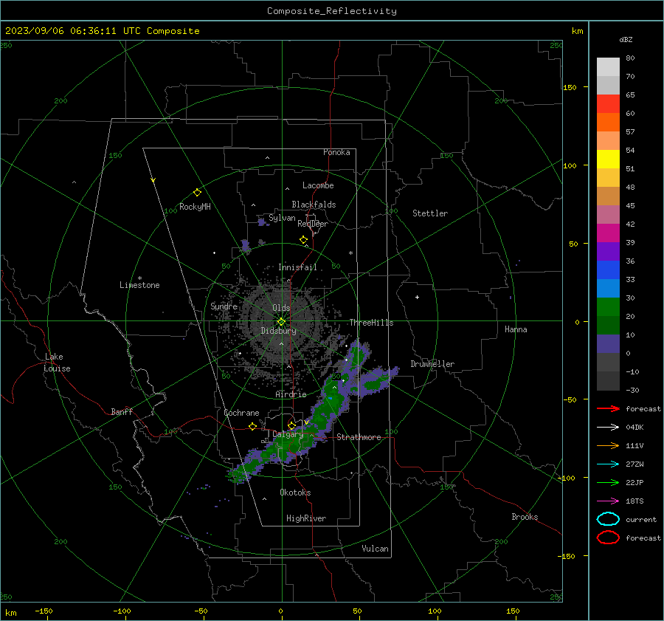Click the white 04DK arrow icon

(608, 428)
